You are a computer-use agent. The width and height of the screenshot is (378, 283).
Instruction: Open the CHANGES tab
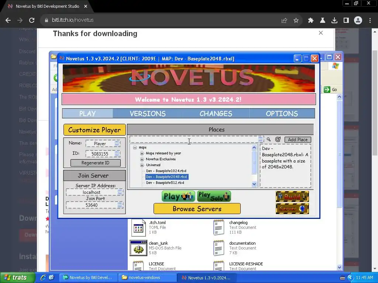click(x=216, y=113)
